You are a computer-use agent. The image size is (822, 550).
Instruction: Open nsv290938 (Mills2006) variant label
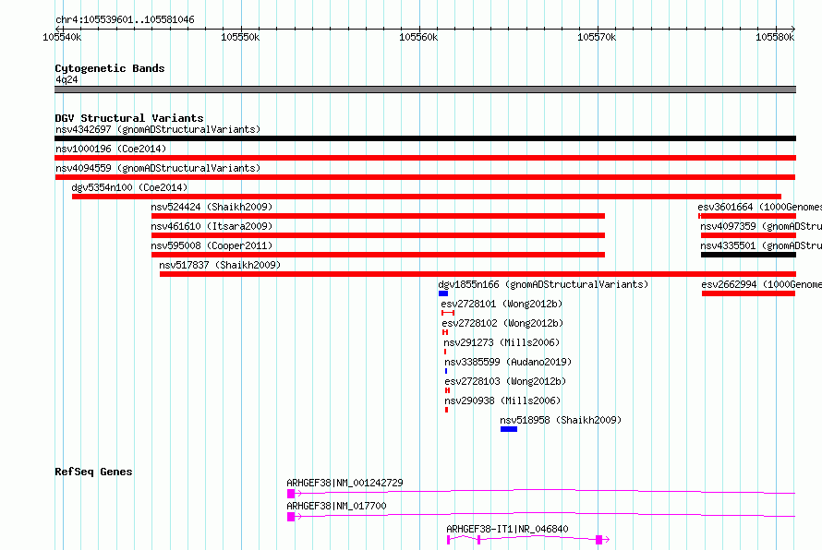tap(502, 401)
